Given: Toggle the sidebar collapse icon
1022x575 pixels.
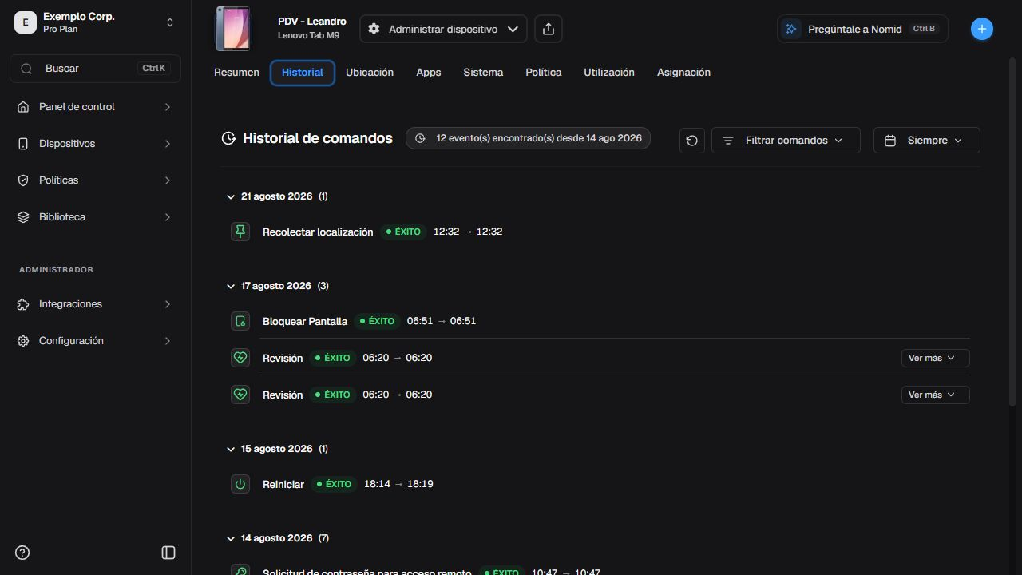Looking at the screenshot, I should tap(168, 553).
